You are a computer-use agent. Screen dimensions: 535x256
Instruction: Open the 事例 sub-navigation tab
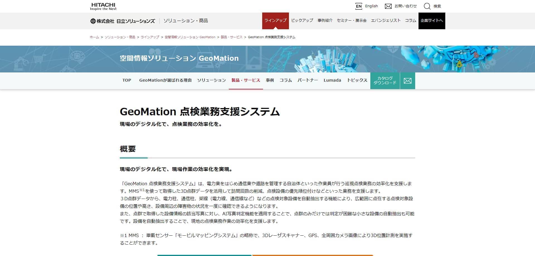tap(270, 80)
